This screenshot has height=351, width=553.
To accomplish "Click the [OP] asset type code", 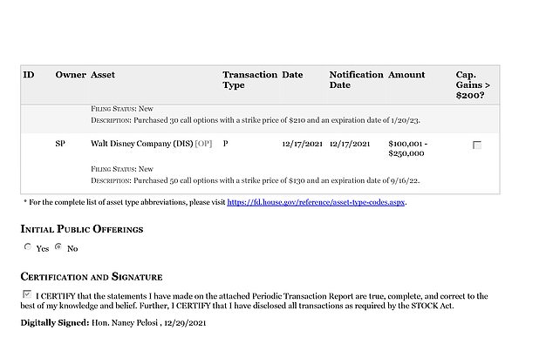I will click(203, 142).
